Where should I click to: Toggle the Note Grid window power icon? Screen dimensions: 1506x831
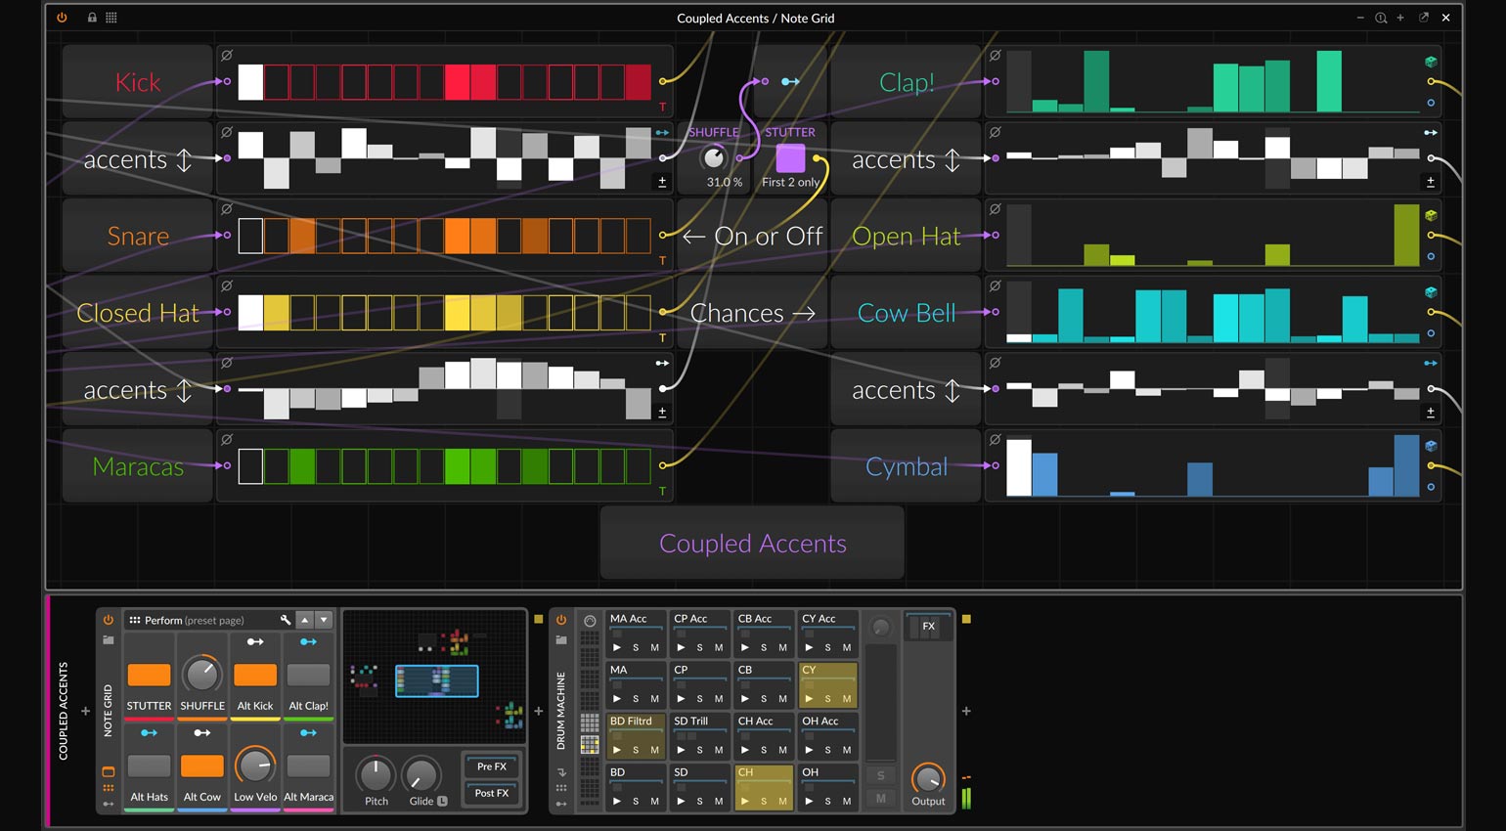tap(62, 18)
